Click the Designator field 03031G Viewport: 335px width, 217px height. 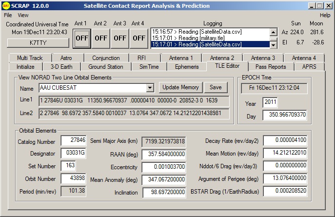74,153
